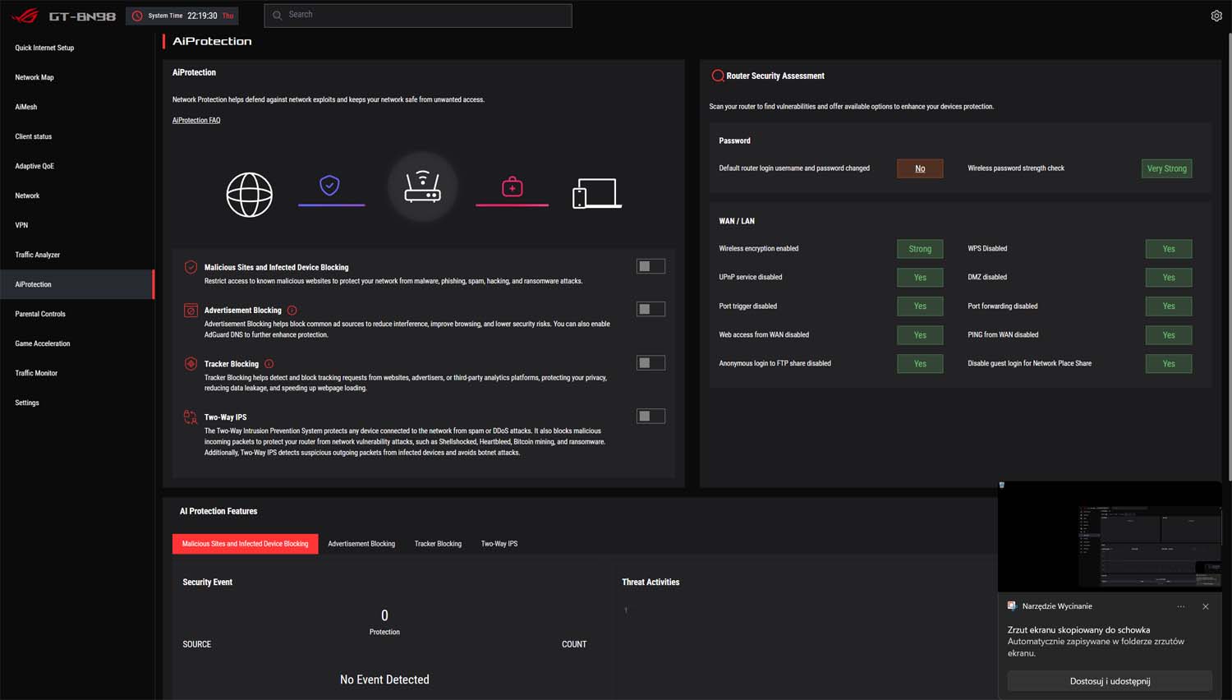Click Yes for Disable guest login
Viewport: 1232px width, 700px height.
[x=1169, y=364]
